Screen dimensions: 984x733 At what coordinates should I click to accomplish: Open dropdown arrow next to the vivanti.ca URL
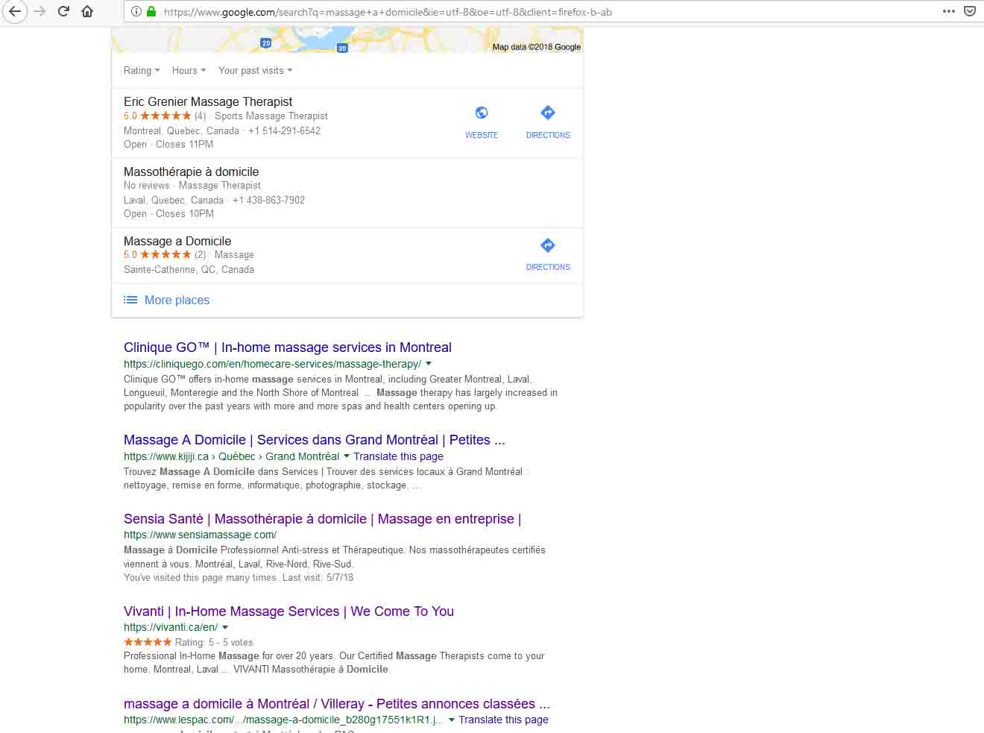pos(225,628)
